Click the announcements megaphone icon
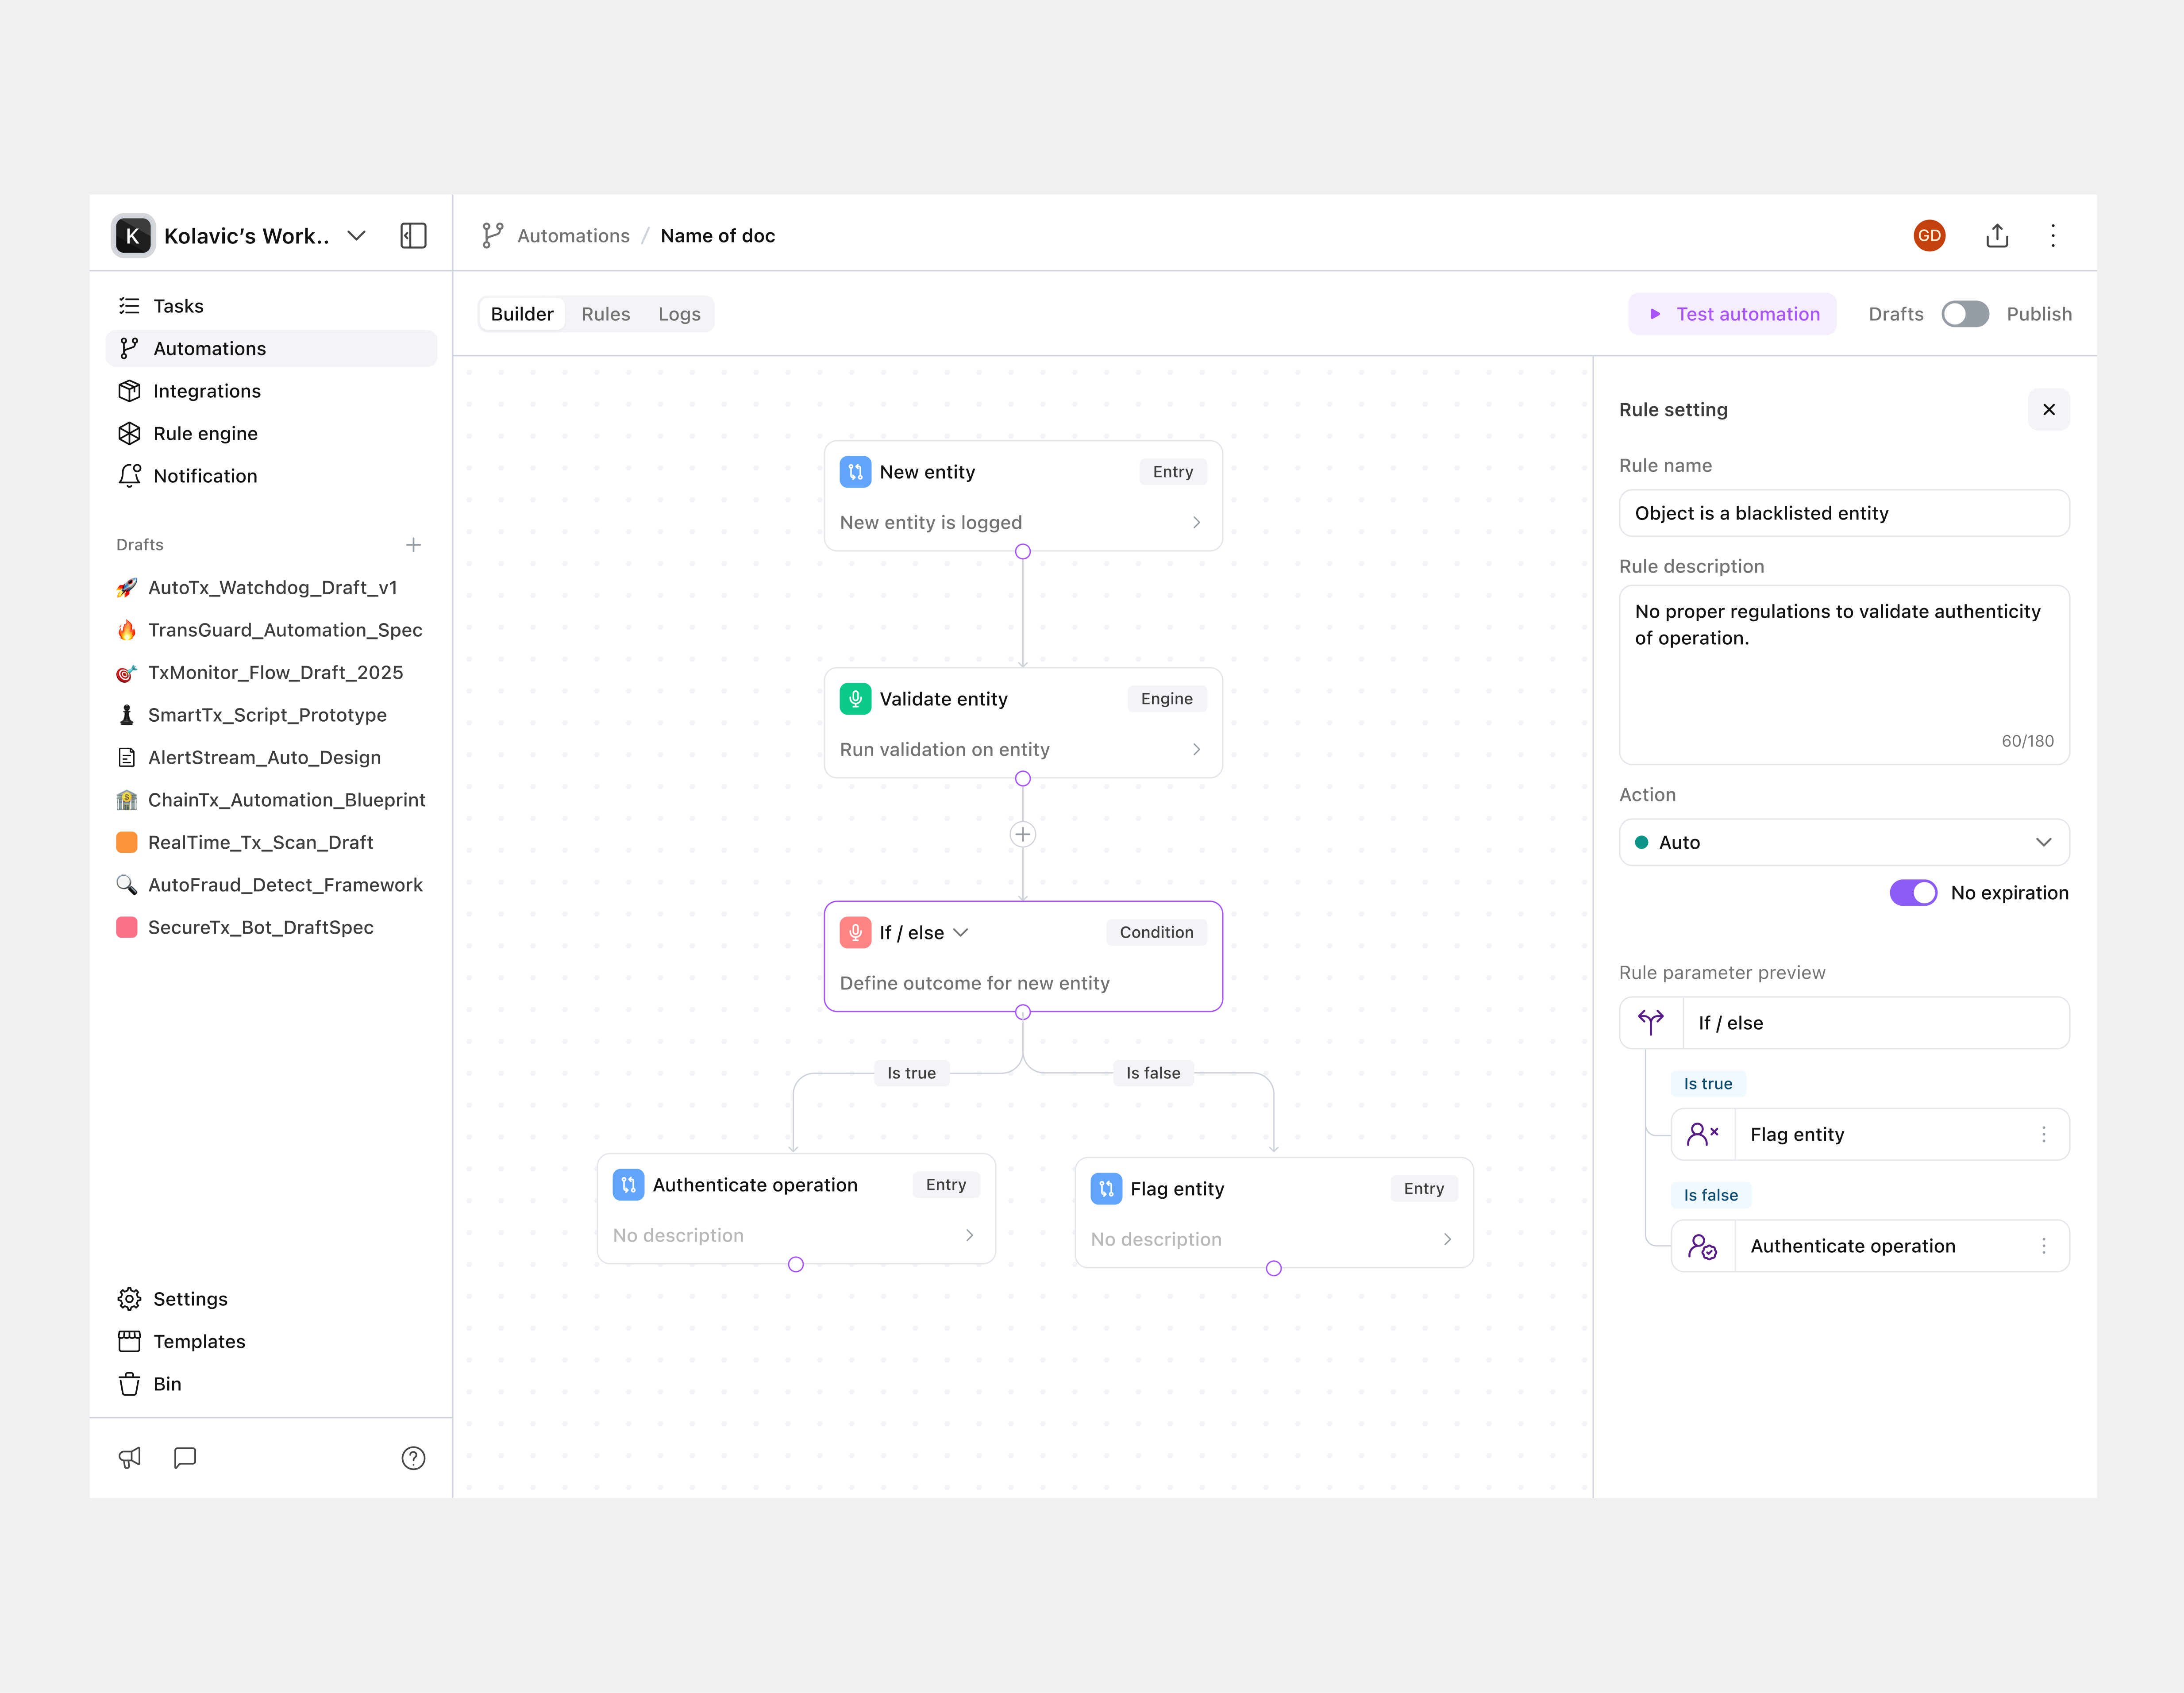Image resolution: width=2184 pixels, height=1693 pixels. (130, 1458)
